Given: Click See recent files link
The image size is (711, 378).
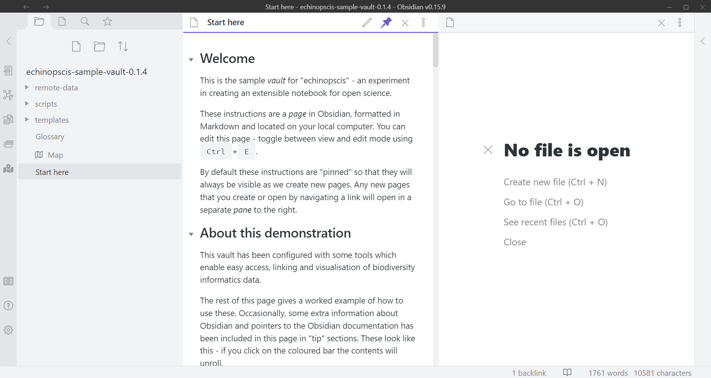Looking at the screenshot, I should pyautogui.click(x=555, y=222).
